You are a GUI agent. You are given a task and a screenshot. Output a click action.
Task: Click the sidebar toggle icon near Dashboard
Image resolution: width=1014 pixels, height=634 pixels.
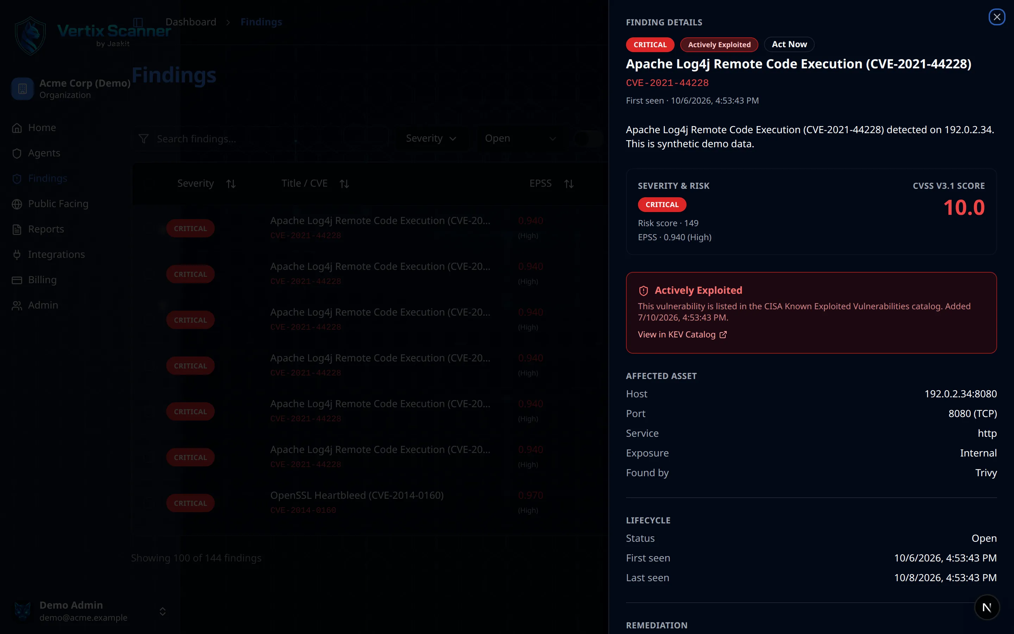(x=138, y=22)
